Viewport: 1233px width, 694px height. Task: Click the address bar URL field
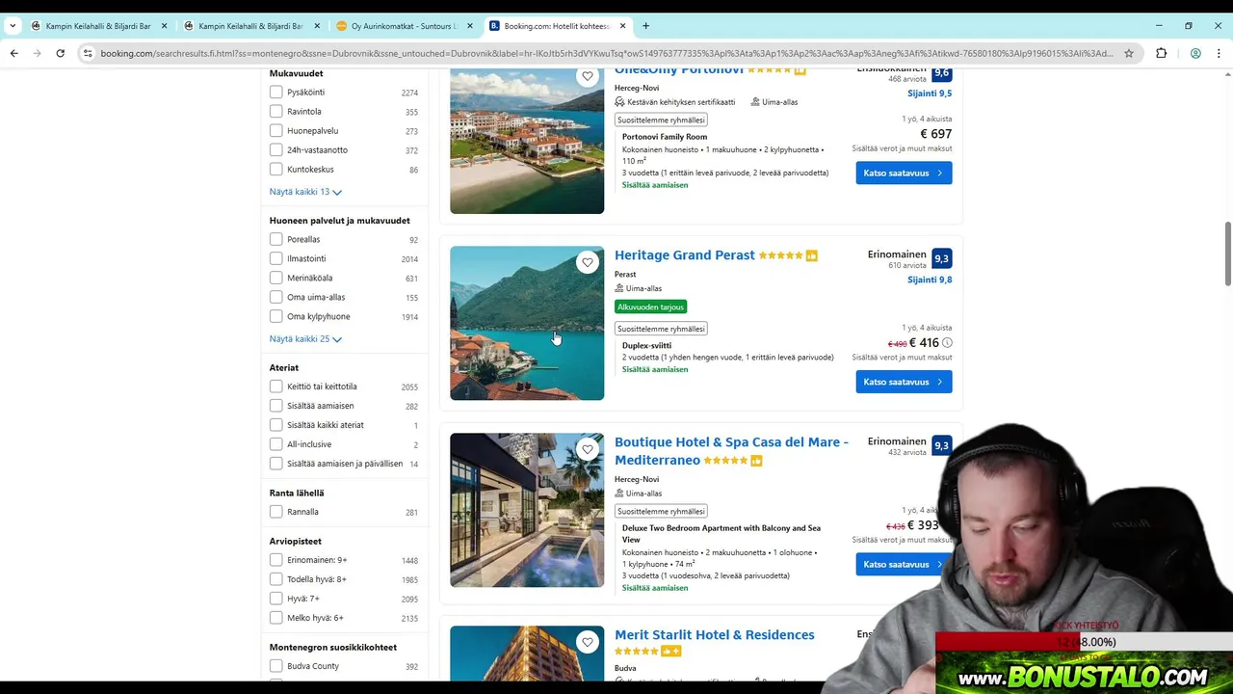point(607,53)
